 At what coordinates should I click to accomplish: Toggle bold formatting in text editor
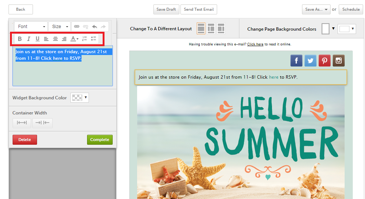[20, 39]
